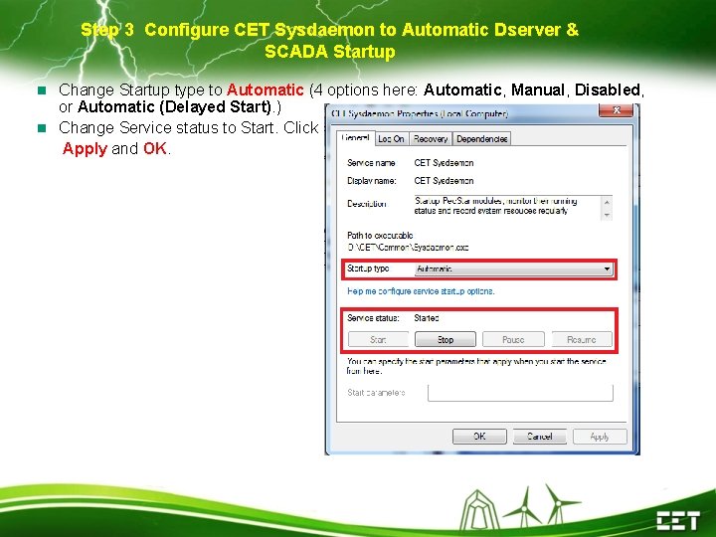The width and height of the screenshot is (716, 537).
Task: Click the Started service status value
Action: coord(427,318)
